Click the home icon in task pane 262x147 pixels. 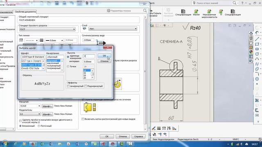pyautogui.click(x=251, y=33)
